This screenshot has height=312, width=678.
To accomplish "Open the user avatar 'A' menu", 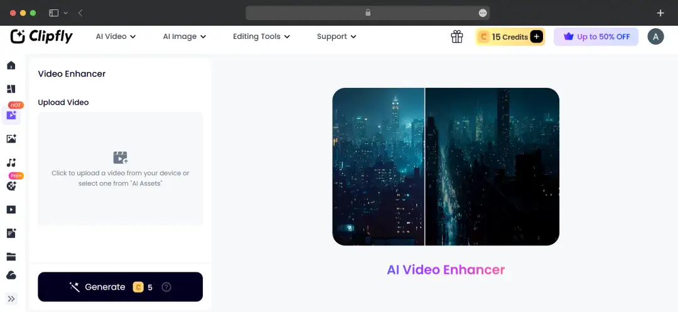I will [x=655, y=37].
